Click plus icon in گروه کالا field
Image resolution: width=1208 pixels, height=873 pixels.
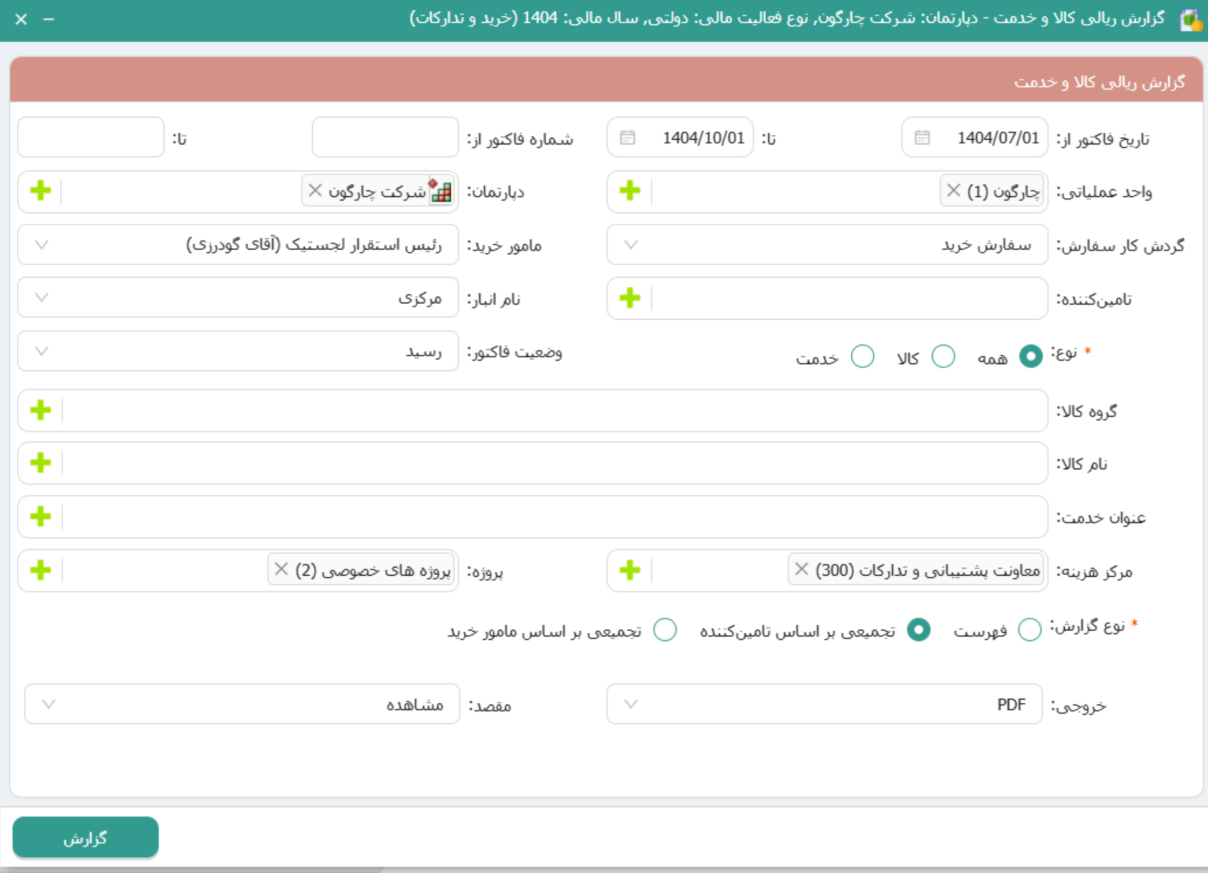[40, 410]
